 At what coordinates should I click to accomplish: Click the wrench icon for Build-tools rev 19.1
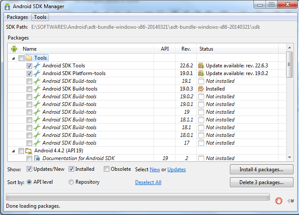pos(37,81)
